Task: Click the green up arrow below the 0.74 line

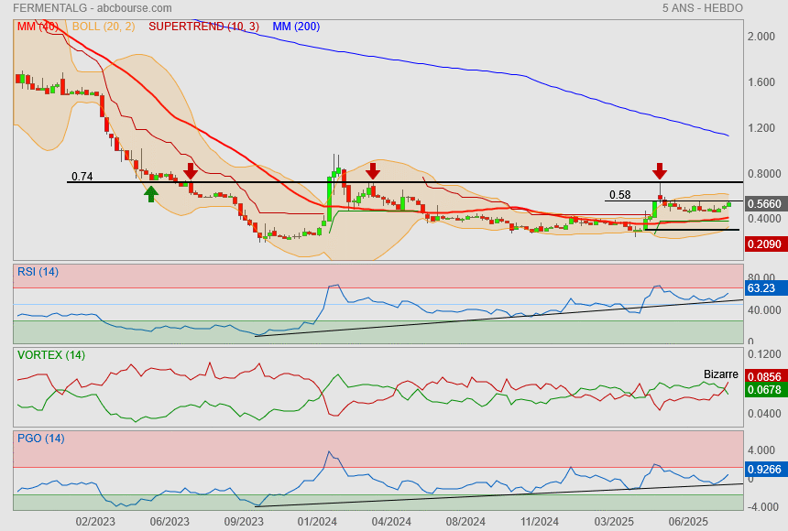Action: tap(151, 193)
